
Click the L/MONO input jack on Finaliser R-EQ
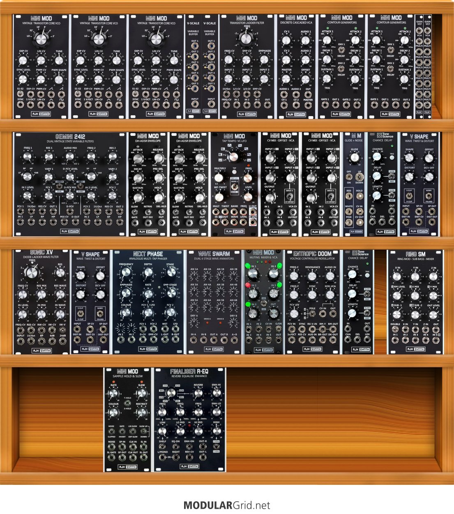coord(162,457)
